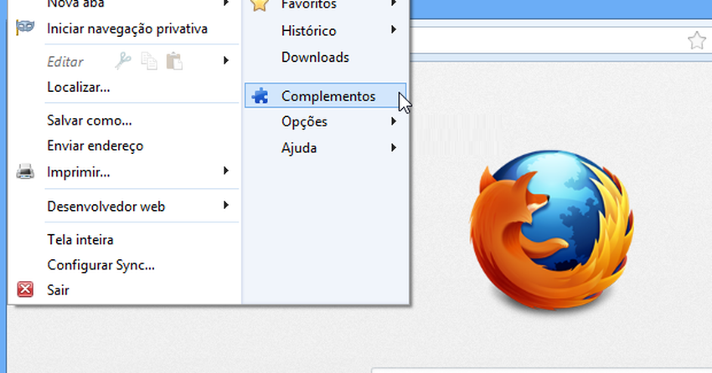Viewport: 712px width, 373px height.
Task: Choose Configurar Sync...
Action: pos(101,264)
